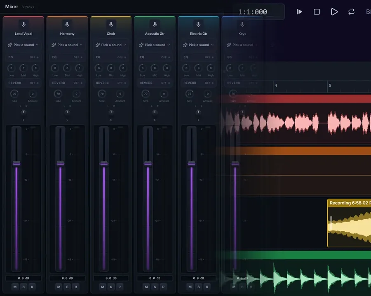Click the Lead Vocal EQ High knob
This screenshot has width=371, height=296.
point(35,68)
